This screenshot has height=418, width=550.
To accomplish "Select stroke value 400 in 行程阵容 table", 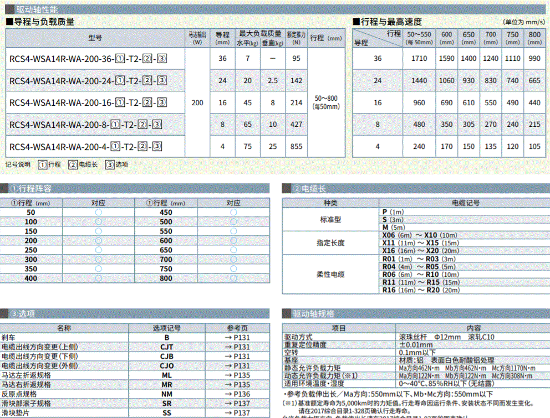I will point(31,278).
